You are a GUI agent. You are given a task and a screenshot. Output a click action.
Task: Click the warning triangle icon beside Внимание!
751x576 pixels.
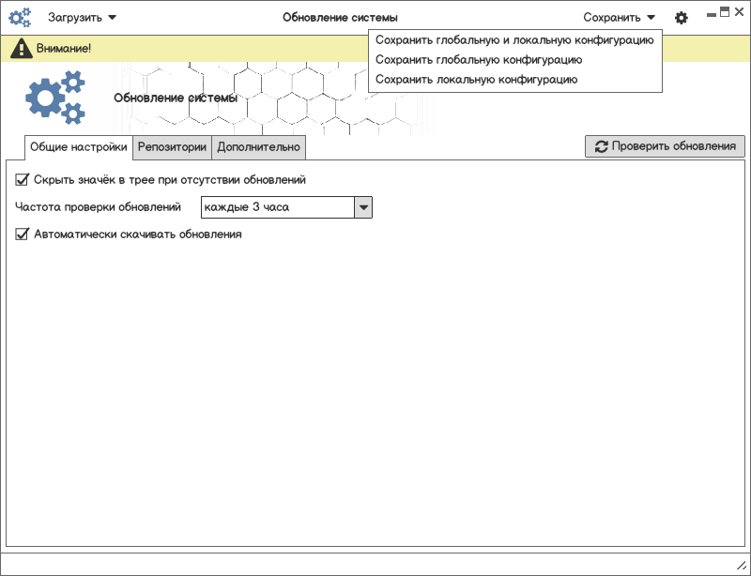pos(21,49)
